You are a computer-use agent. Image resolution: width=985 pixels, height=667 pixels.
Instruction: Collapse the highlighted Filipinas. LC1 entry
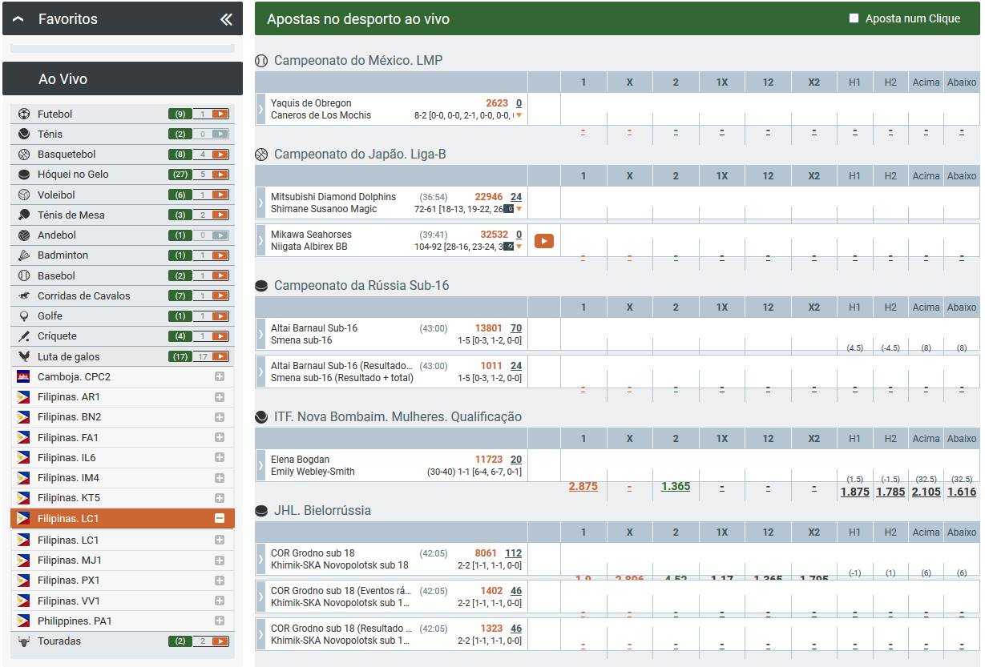point(220,519)
